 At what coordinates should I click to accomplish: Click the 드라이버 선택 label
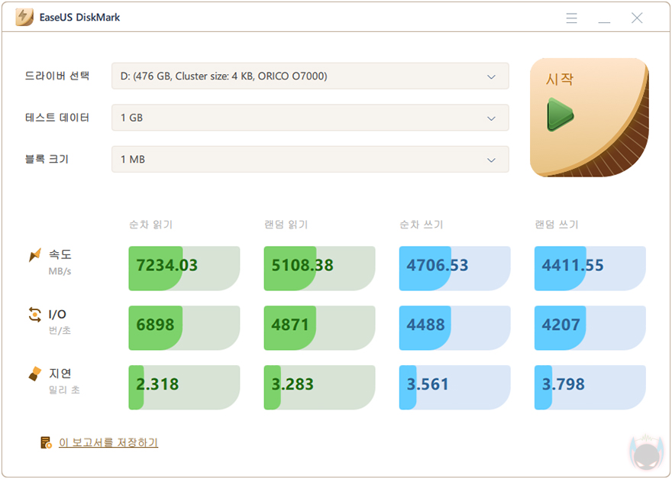pyautogui.click(x=57, y=76)
